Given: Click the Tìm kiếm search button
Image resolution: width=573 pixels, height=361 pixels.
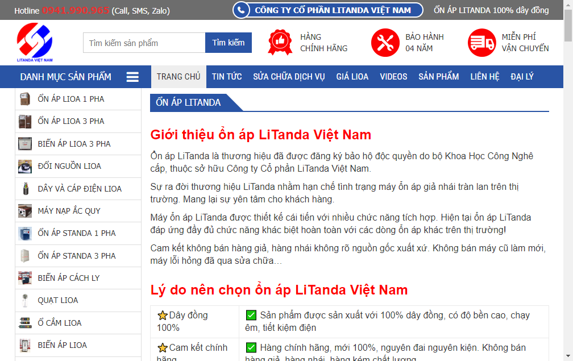Looking at the screenshot, I should click(229, 43).
